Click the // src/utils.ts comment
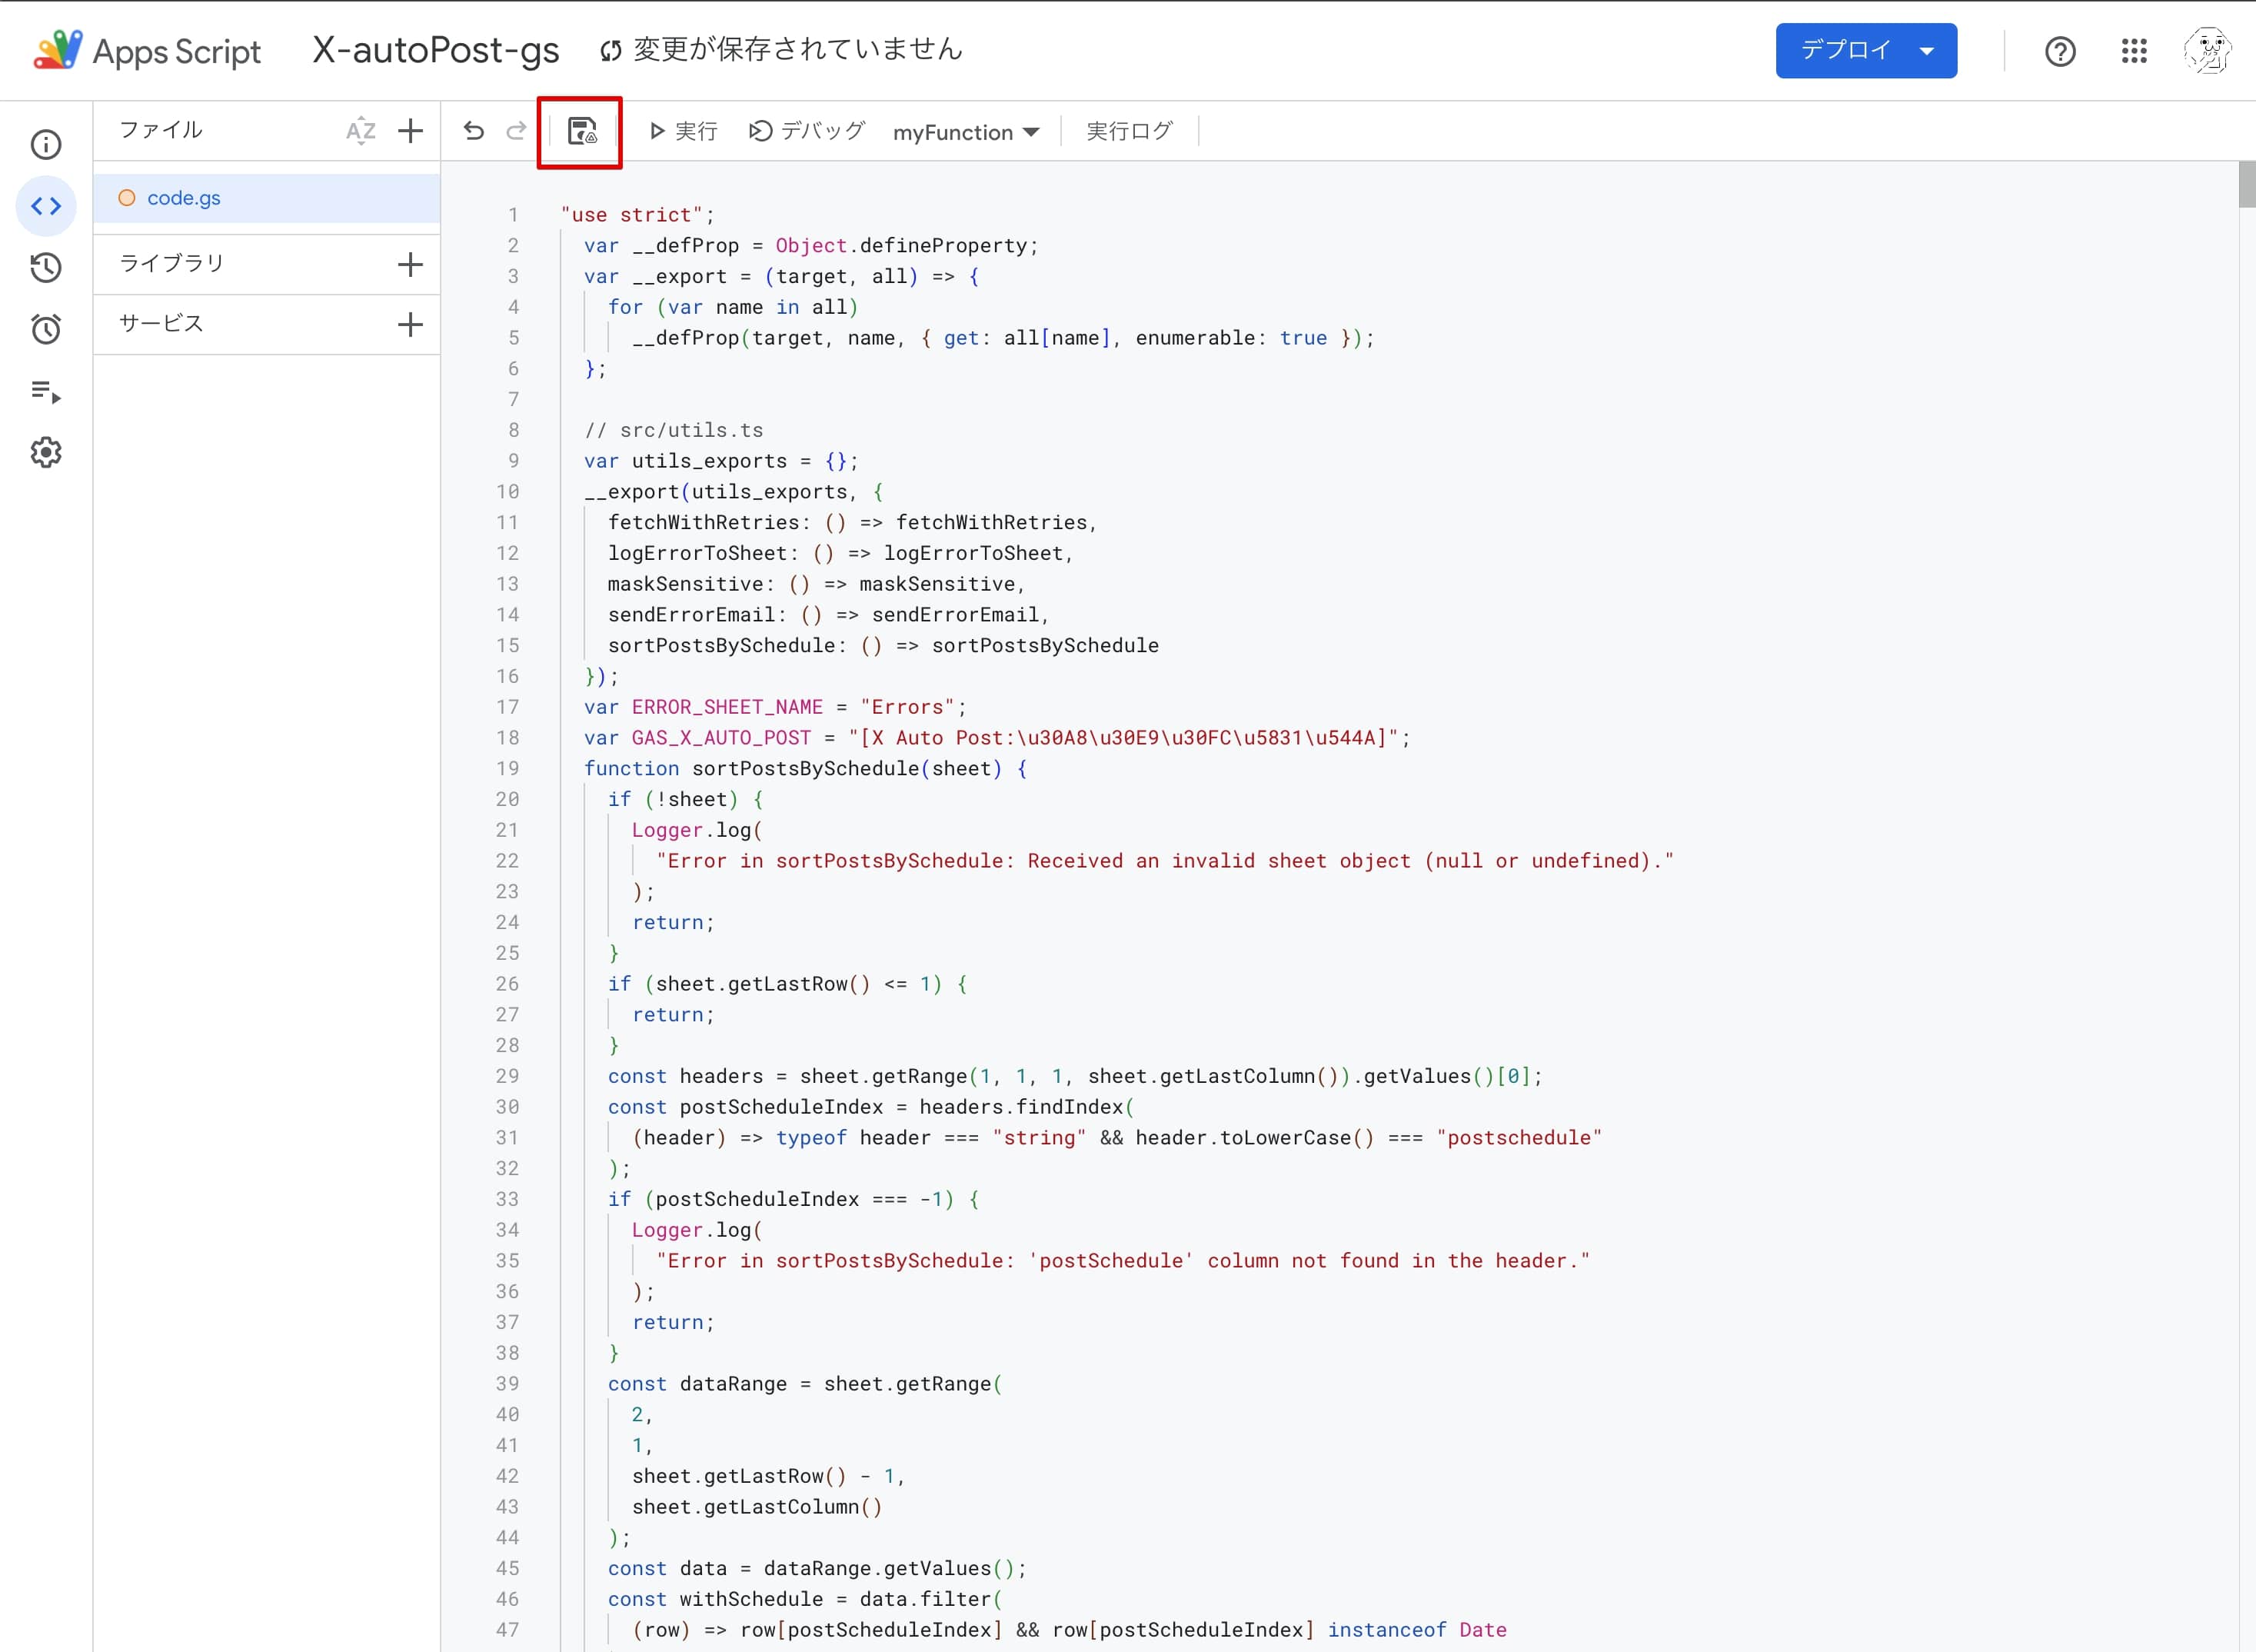This screenshot has width=2256, height=1652. coord(674,430)
